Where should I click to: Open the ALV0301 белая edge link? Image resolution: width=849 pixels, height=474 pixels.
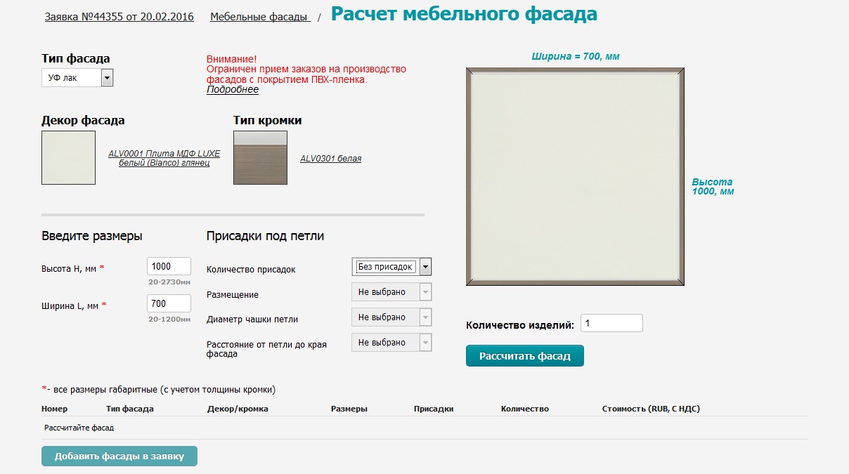[330, 159]
